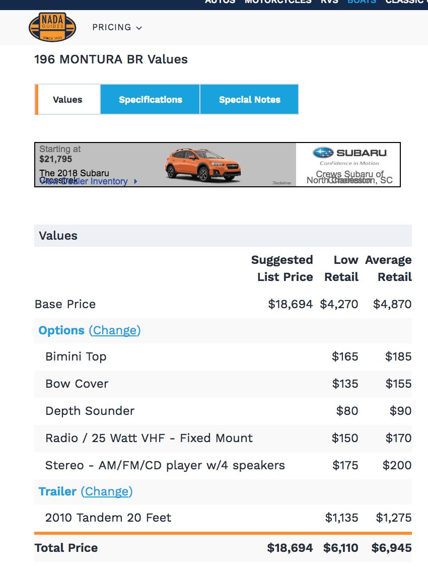Expand the Pricing dropdown chevron
The height and width of the screenshot is (570, 428).
pyautogui.click(x=139, y=28)
